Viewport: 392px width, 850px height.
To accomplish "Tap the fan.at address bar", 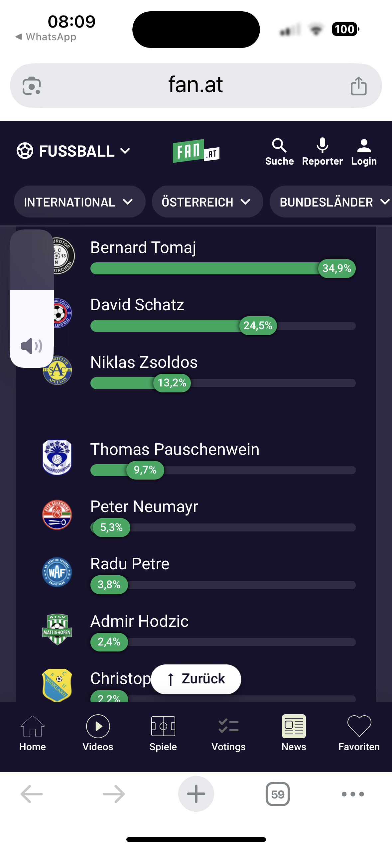I will click(x=195, y=85).
